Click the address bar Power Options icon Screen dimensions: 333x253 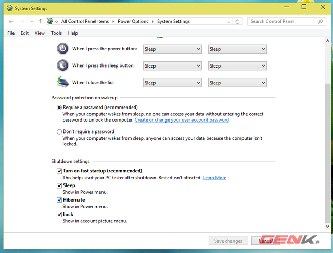point(50,21)
